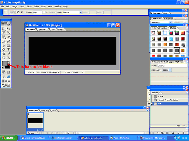Click the gray foreground color swatch
The height and width of the screenshot is (141, 189).
click(x=5, y=63)
